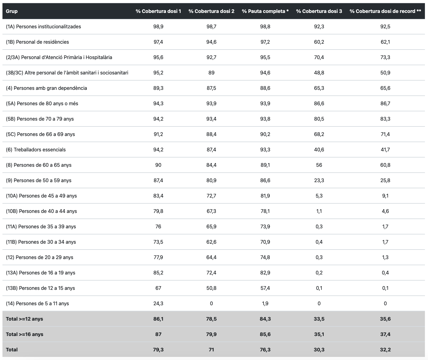Click the Total >=16 anys row label
Viewport: 428px width, 360px height.
(x=24, y=334)
